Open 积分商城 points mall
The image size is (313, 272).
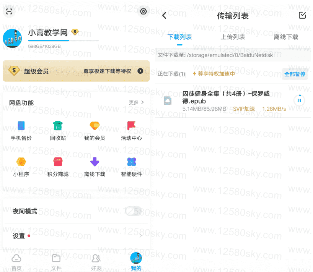(x=58, y=167)
